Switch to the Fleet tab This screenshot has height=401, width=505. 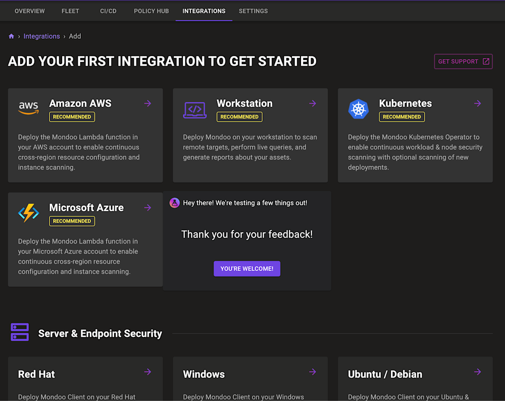pos(70,11)
